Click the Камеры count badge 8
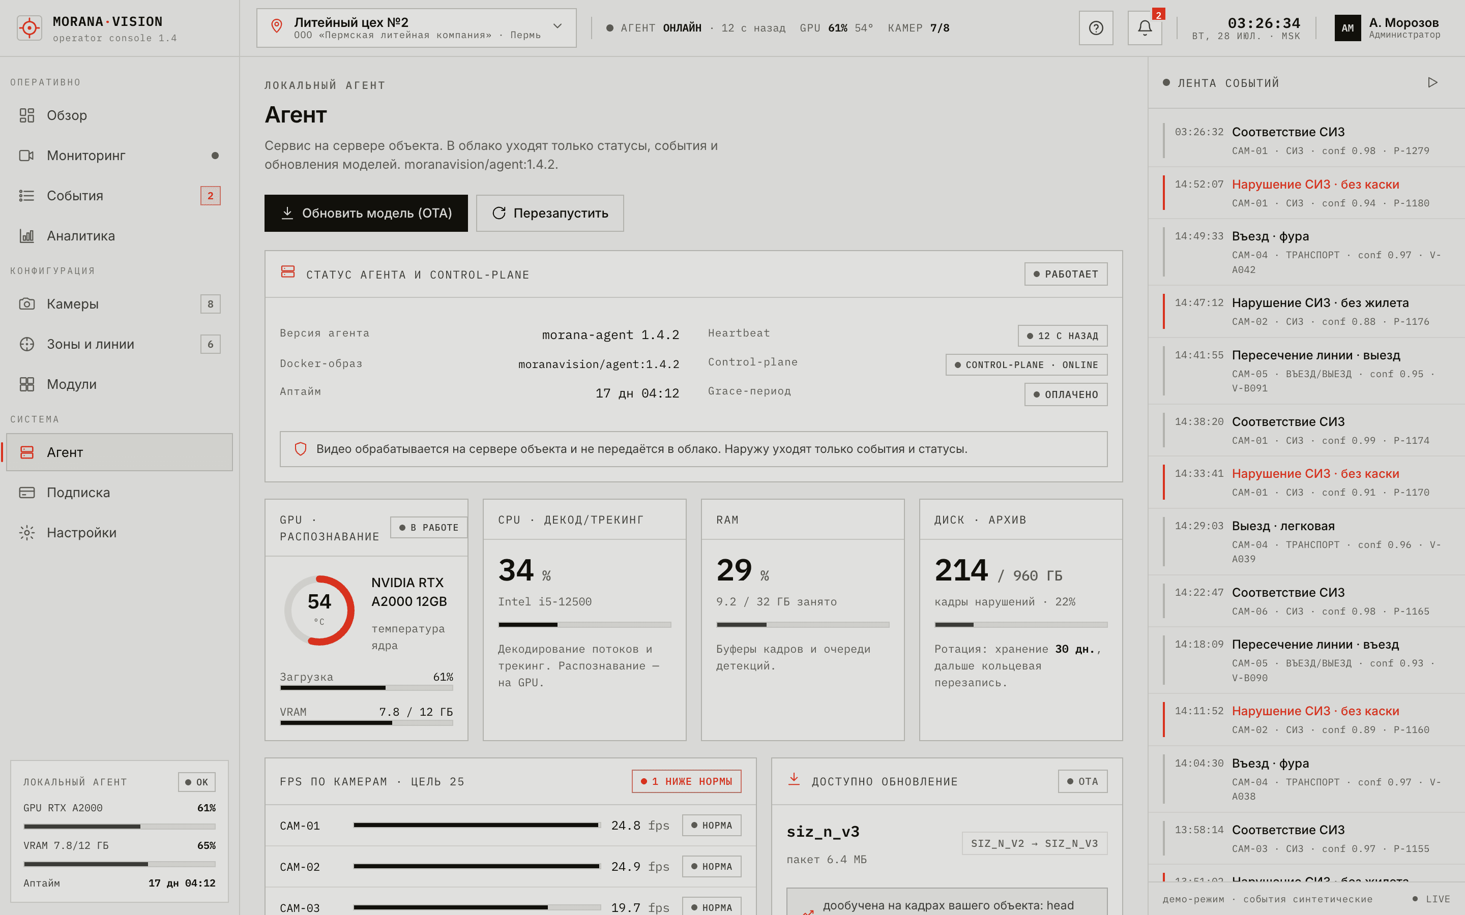The image size is (1465, 915). click(x=210, y=304)
